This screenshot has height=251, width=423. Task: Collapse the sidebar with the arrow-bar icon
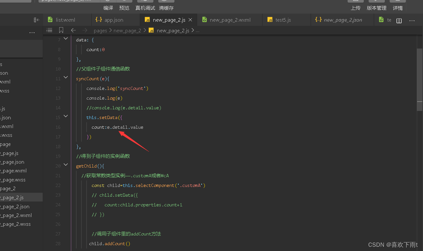click(37, 20)
